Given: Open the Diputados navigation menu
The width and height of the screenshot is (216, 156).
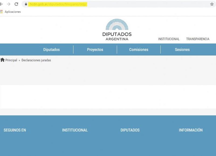Looking at the screenshot, I should [x=52, y=50].
